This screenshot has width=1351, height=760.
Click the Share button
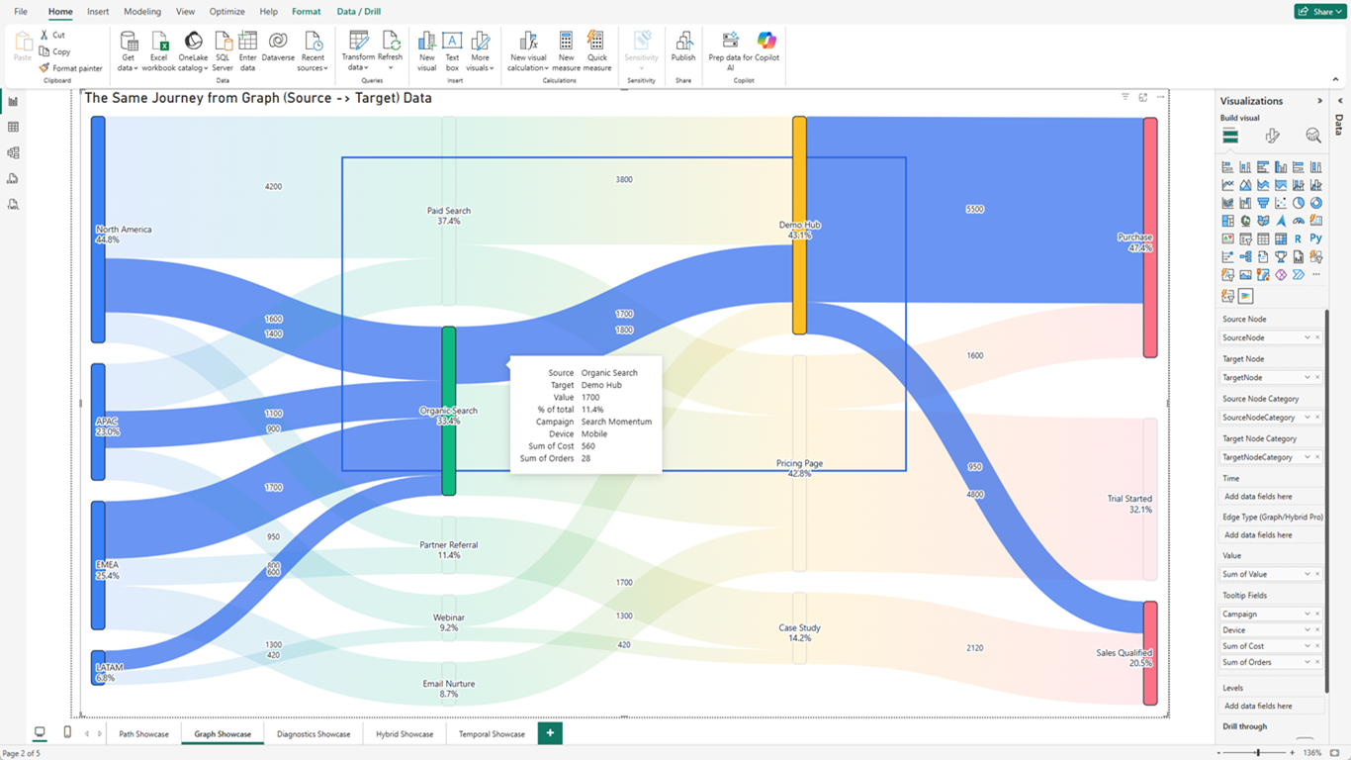[x=1322, y=12]
